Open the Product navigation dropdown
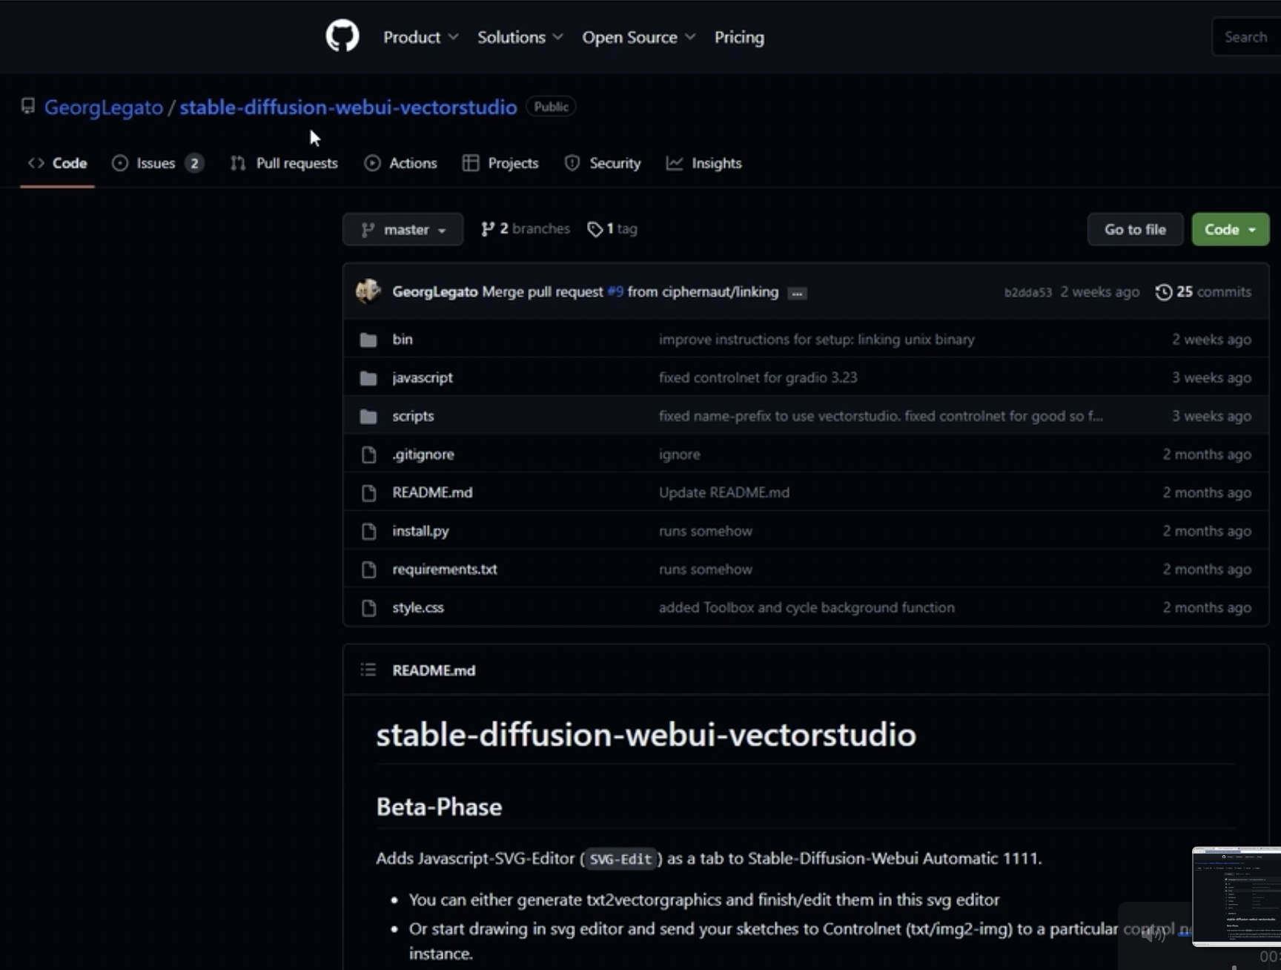 click(420, 37)
